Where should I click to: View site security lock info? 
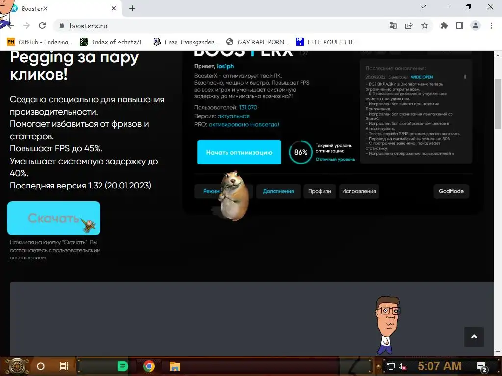62,25
